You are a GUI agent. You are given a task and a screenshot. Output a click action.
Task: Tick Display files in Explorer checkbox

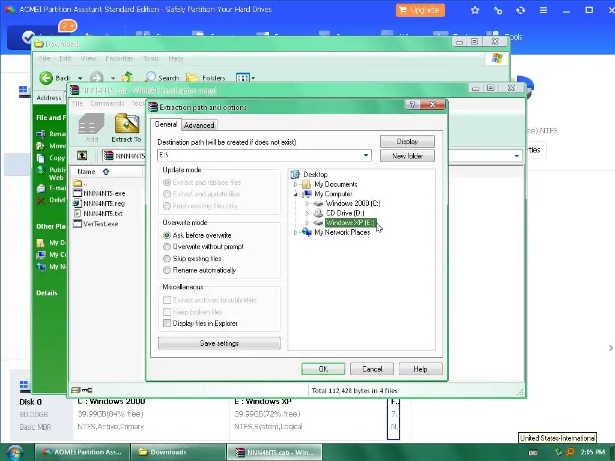167,324
